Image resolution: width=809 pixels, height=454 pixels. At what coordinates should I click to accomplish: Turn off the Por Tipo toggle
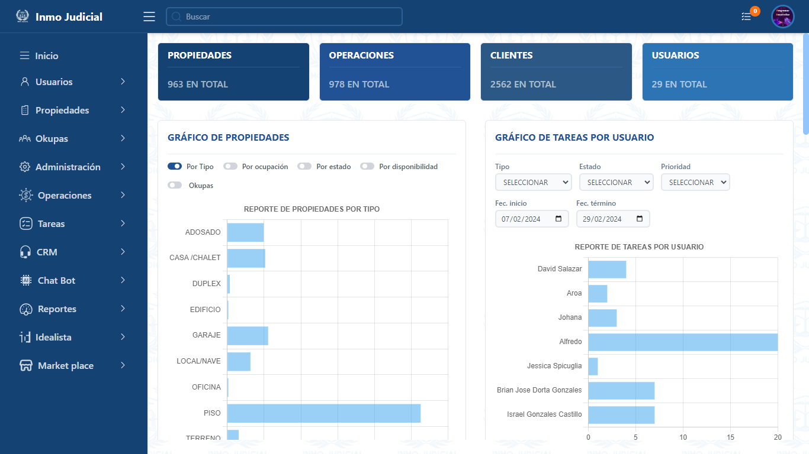tap(175, 167)
